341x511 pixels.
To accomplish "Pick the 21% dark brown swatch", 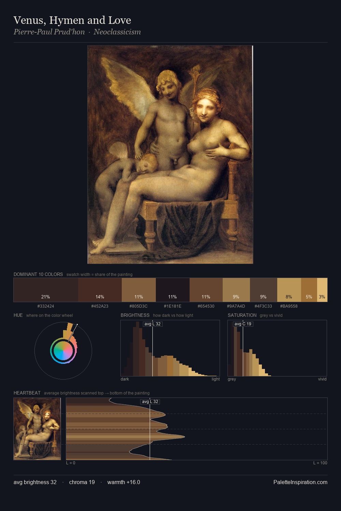I will (46, 290).
